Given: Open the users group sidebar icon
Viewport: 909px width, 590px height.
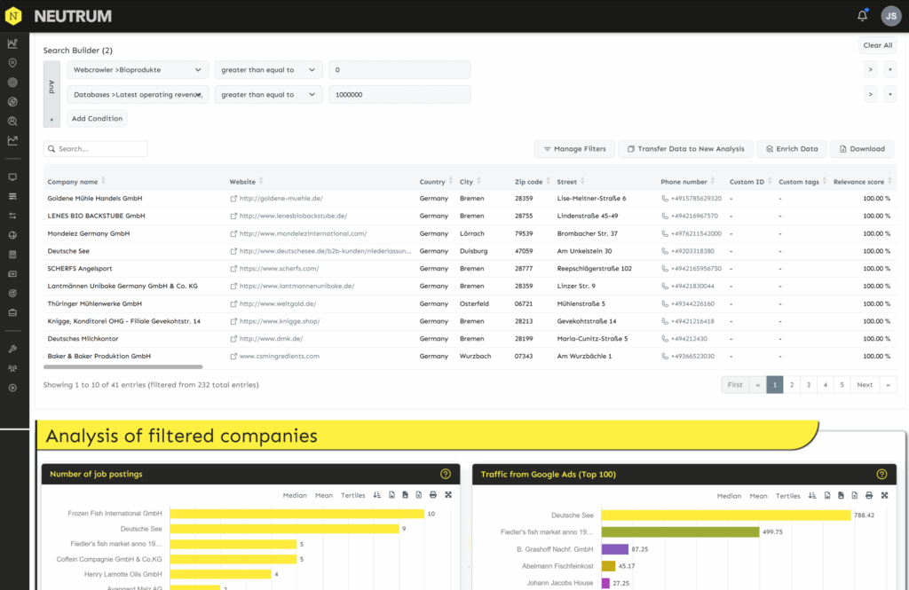Looking at the screenshot, I should pos(12,368).
